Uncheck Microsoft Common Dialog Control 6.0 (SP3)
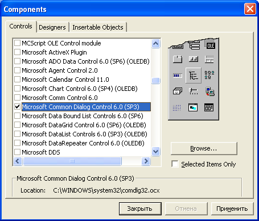This screenshot has width=259, height=221. [17, 107]
